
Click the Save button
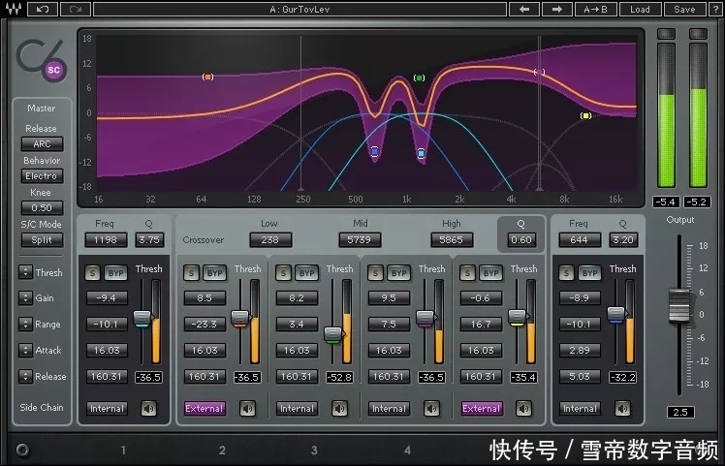(x=684, y=10)
